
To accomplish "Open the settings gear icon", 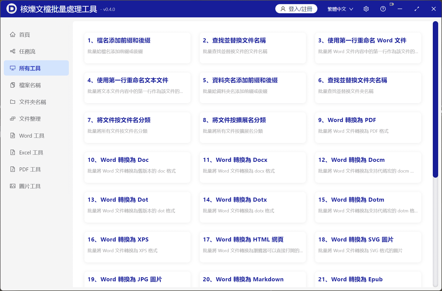I will (x=366, y=9).
